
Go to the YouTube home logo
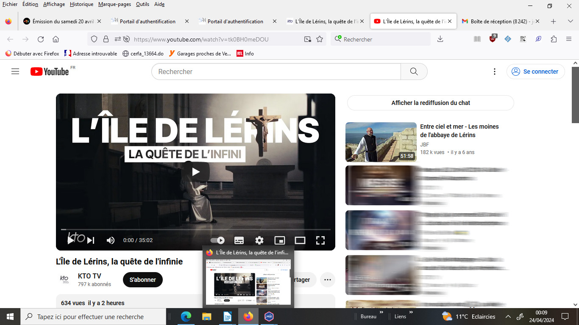(x=50, y=72)
